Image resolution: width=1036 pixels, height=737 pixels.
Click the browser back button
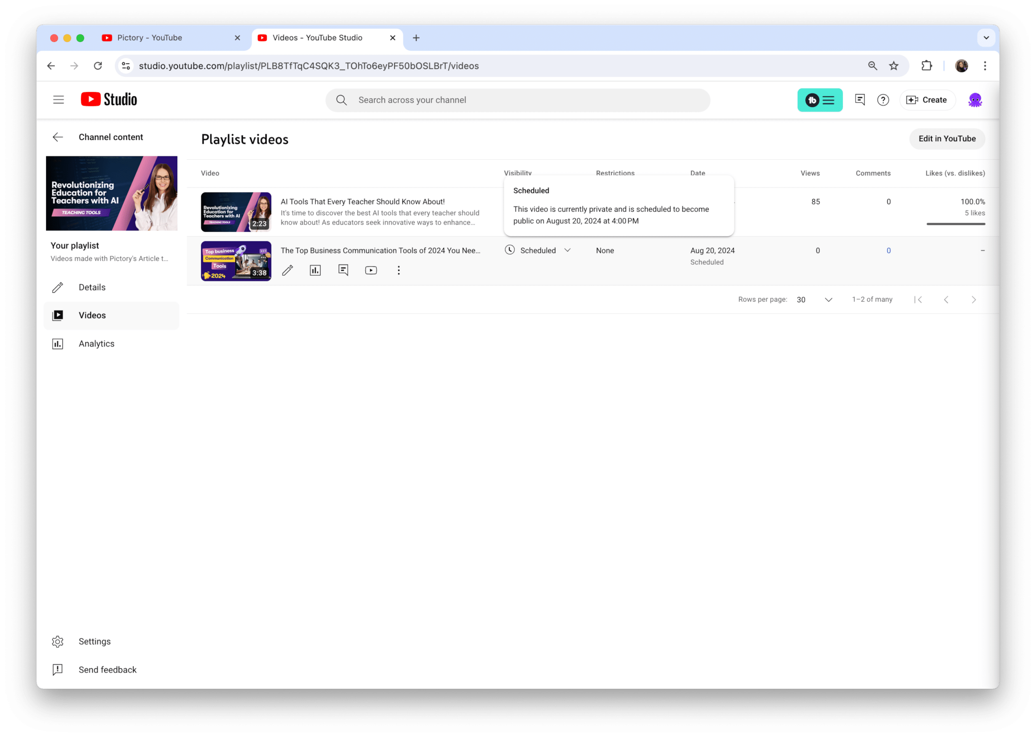click(51, 66)
